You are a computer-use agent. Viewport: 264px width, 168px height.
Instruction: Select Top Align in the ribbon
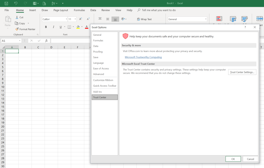100,19
